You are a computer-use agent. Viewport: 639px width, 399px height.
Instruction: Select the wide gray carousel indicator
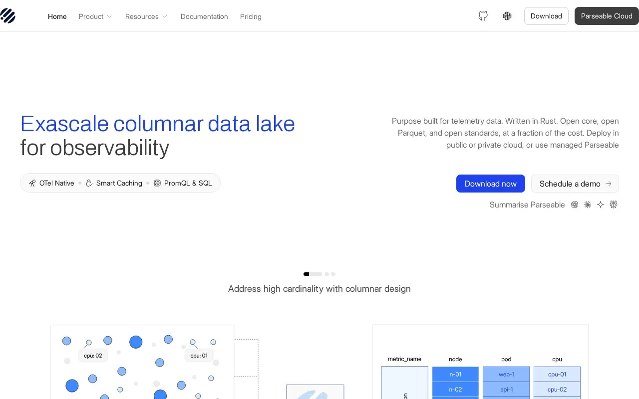(316, 274)
